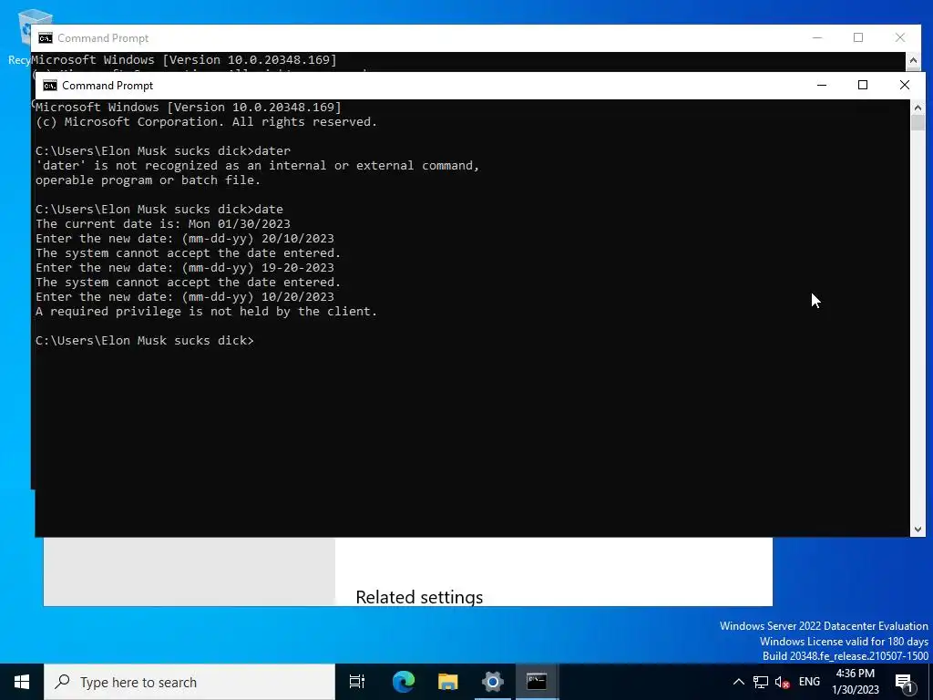Image resolution: width=933 pixels, height=700 pixels.
Task: Click the line 'A required privilege is not held'
Action: 207,312
